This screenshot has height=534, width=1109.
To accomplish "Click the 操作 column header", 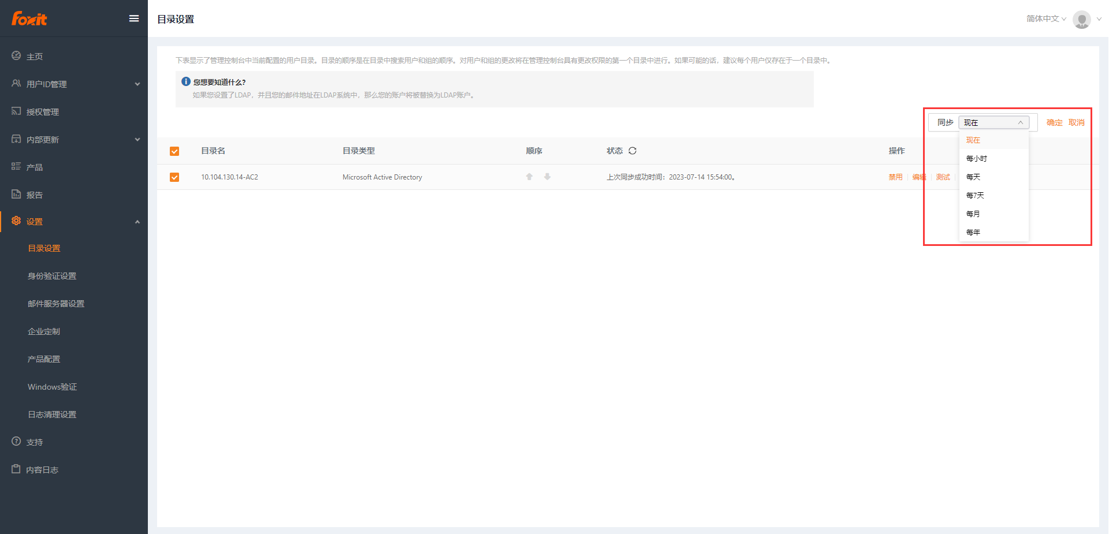I will click(x=896, y=151).
